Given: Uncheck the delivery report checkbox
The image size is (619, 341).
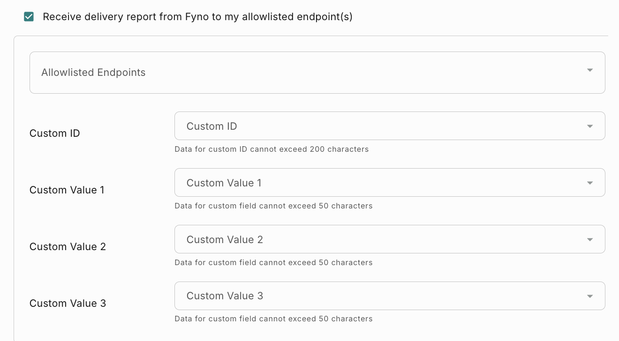Looking at the screenshot, I should (29, 17).
